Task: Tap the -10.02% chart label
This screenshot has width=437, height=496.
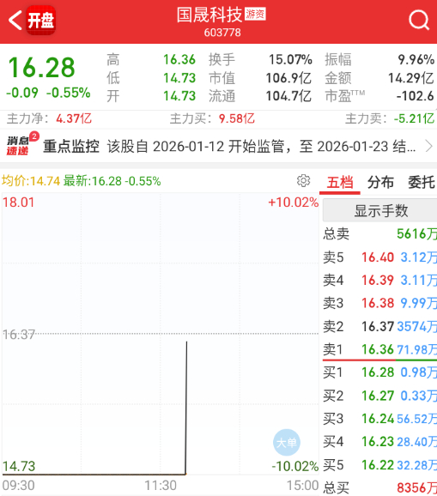Action: tap(295, 466)
